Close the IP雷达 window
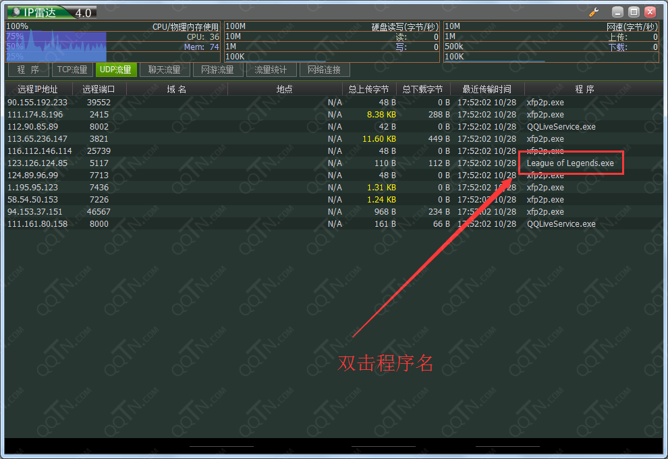The height and width of the screenshot is (459, 668). (x=650, y=12)
